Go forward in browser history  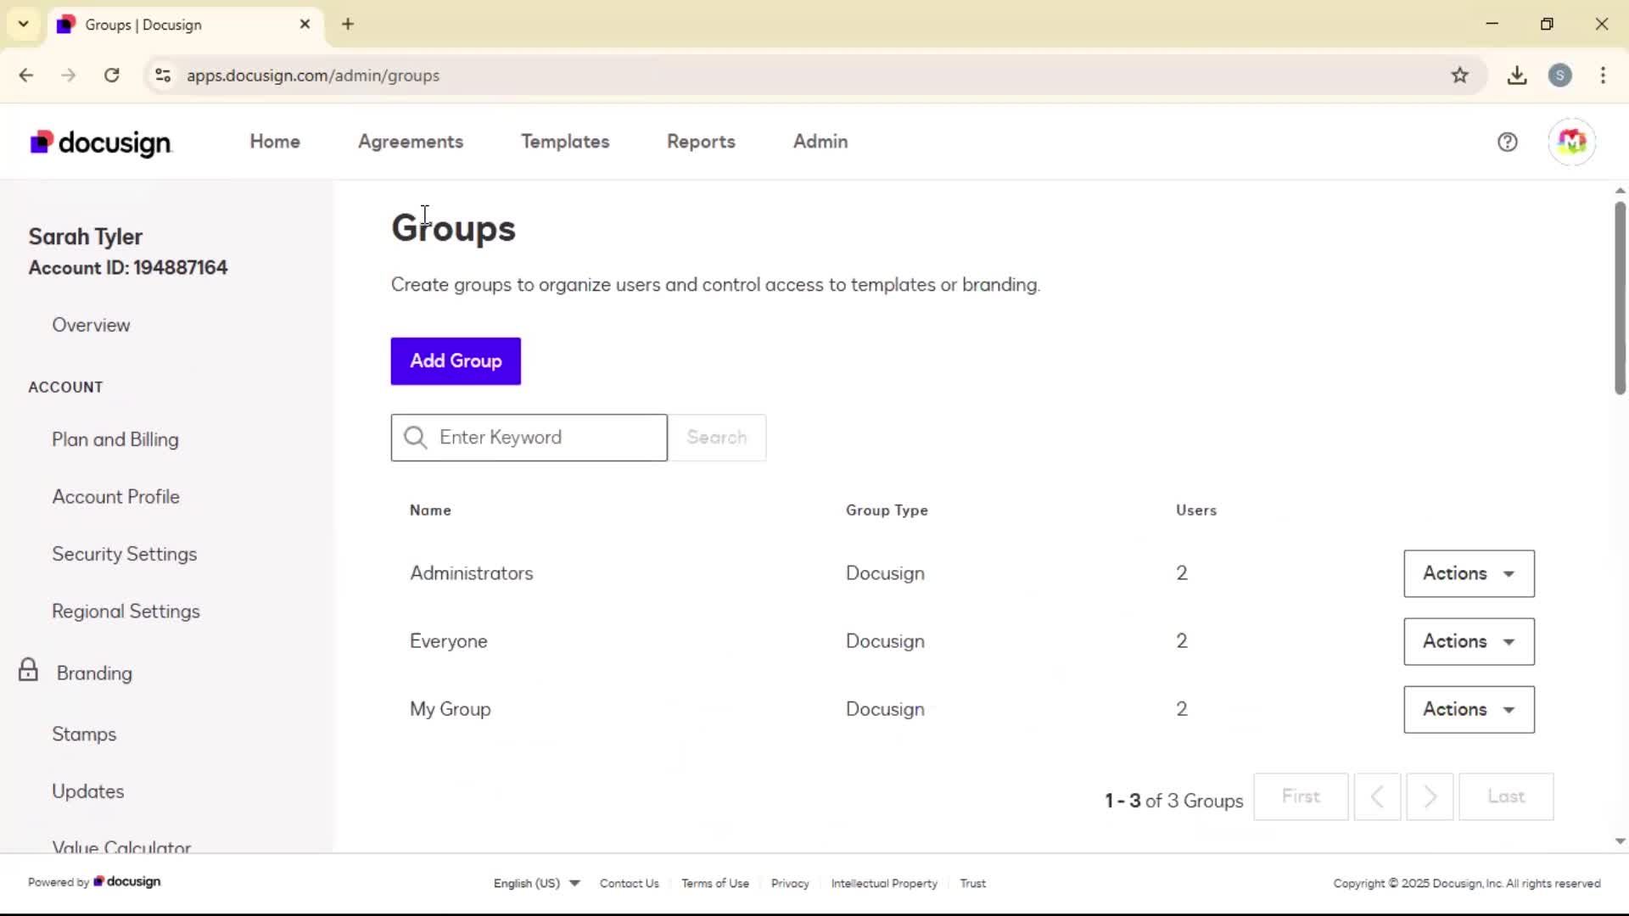coord(69,75)
